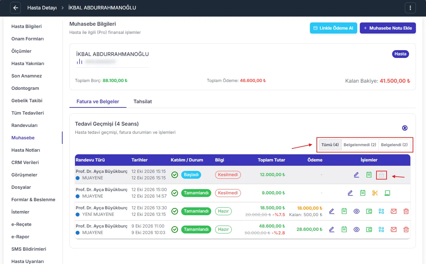Screen dimensions: 426x264
Task: Click the notepad icon in the 48.600,00 ₺ row
Action: tap(344, 229)
